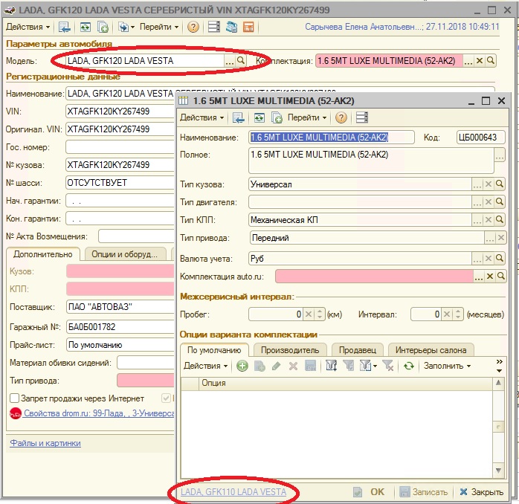Image resolution: width=519 pixels, height=504 pixels.
Task: Click the filter setup icon in options toolbar
Action: click(x=331, y=366)
